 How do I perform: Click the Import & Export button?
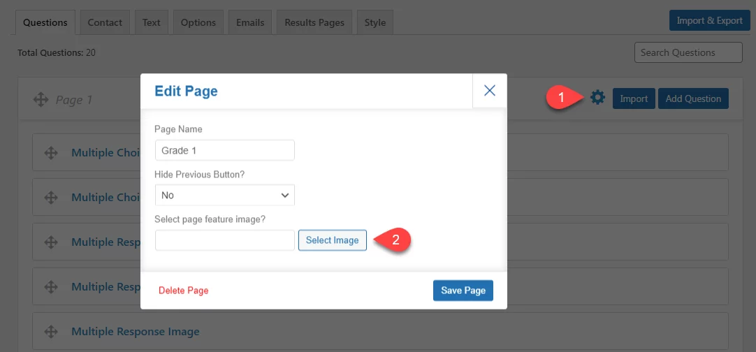click(710, 21)
